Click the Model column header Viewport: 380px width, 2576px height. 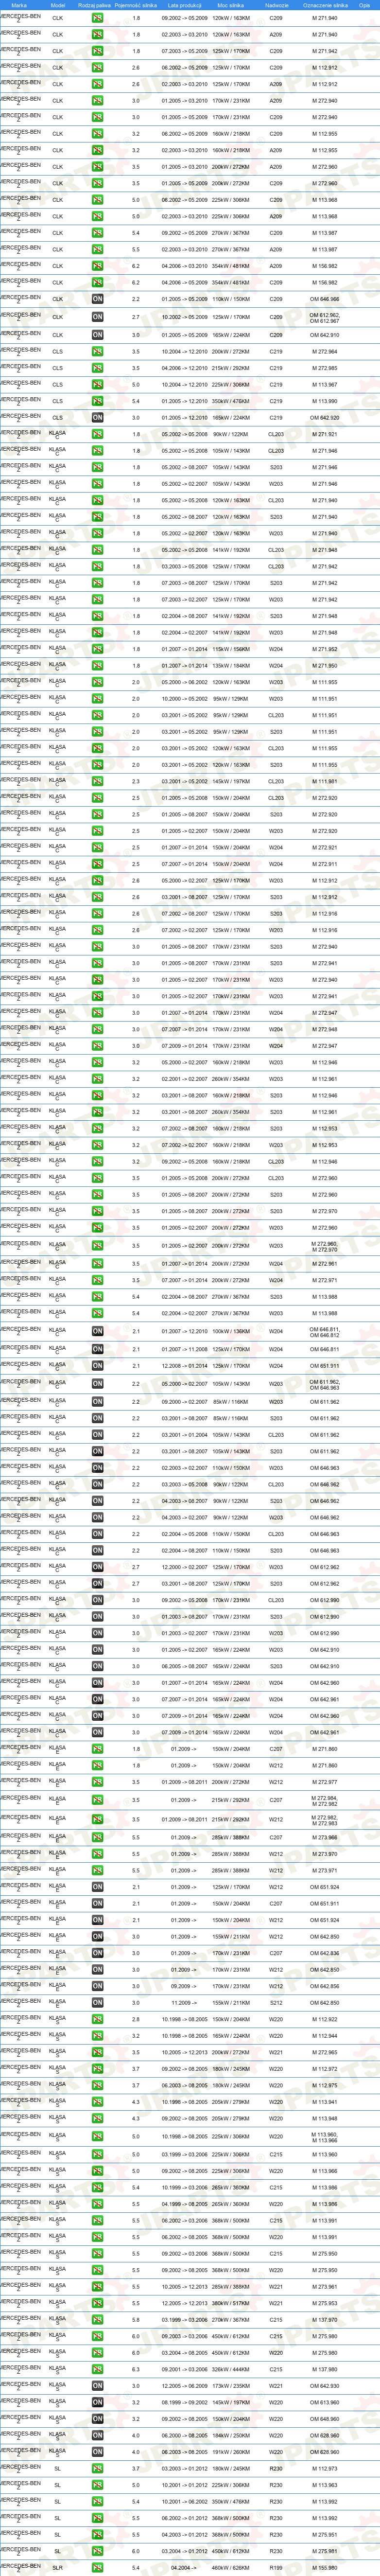pos(58,5)
